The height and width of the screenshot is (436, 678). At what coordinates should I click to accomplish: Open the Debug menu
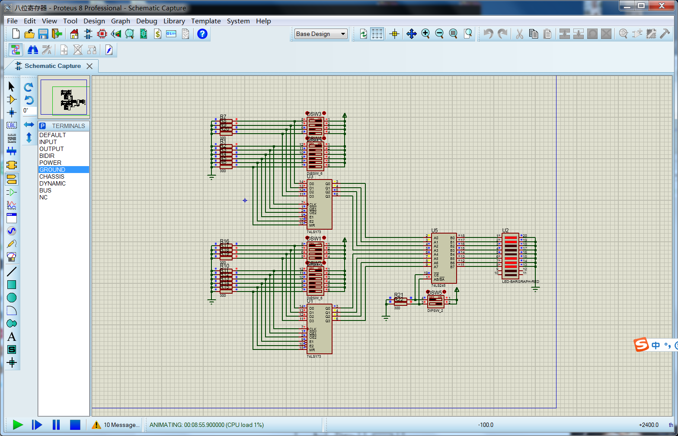click(147, 21)
